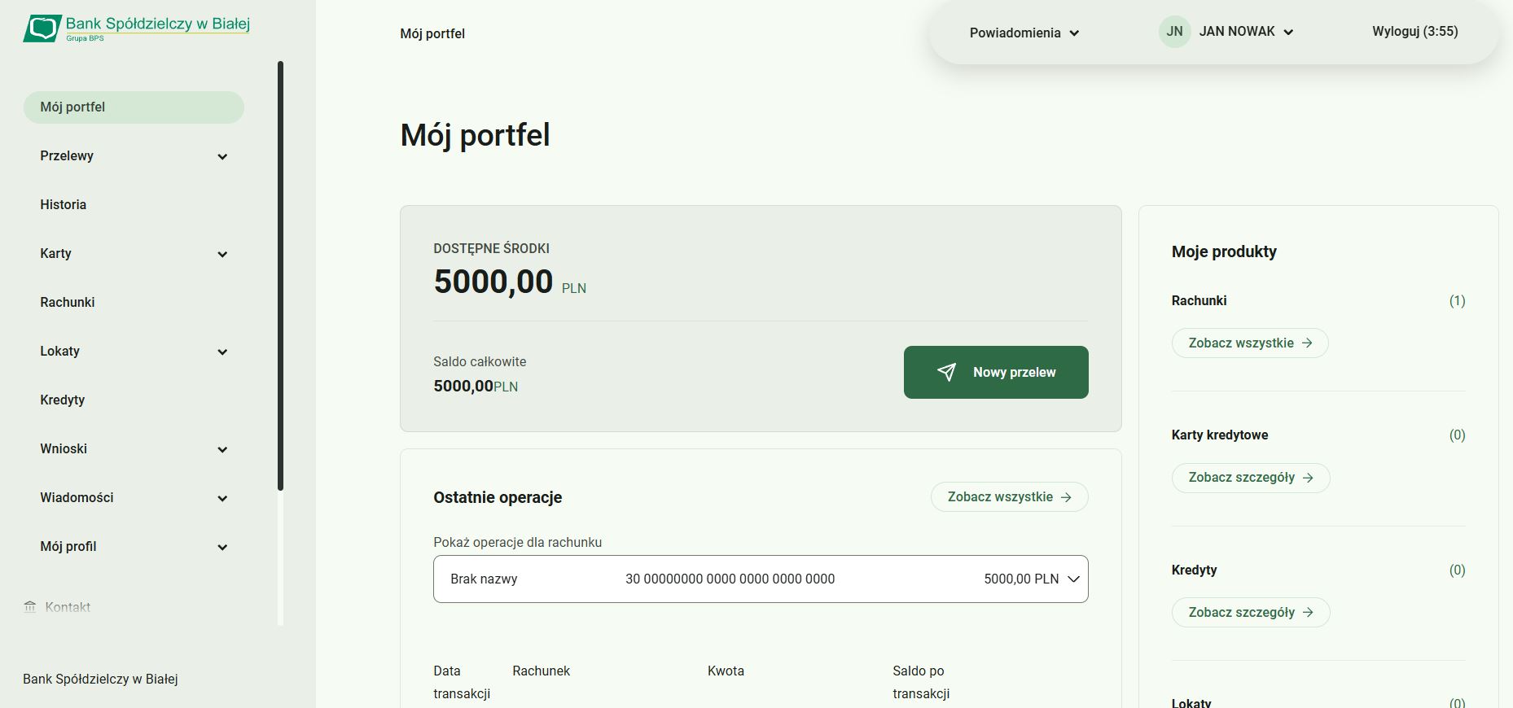The height and width of the screenshot is (708, 1513).
Task: Click Wyloguj to log out
Action: pos(1414,32)
